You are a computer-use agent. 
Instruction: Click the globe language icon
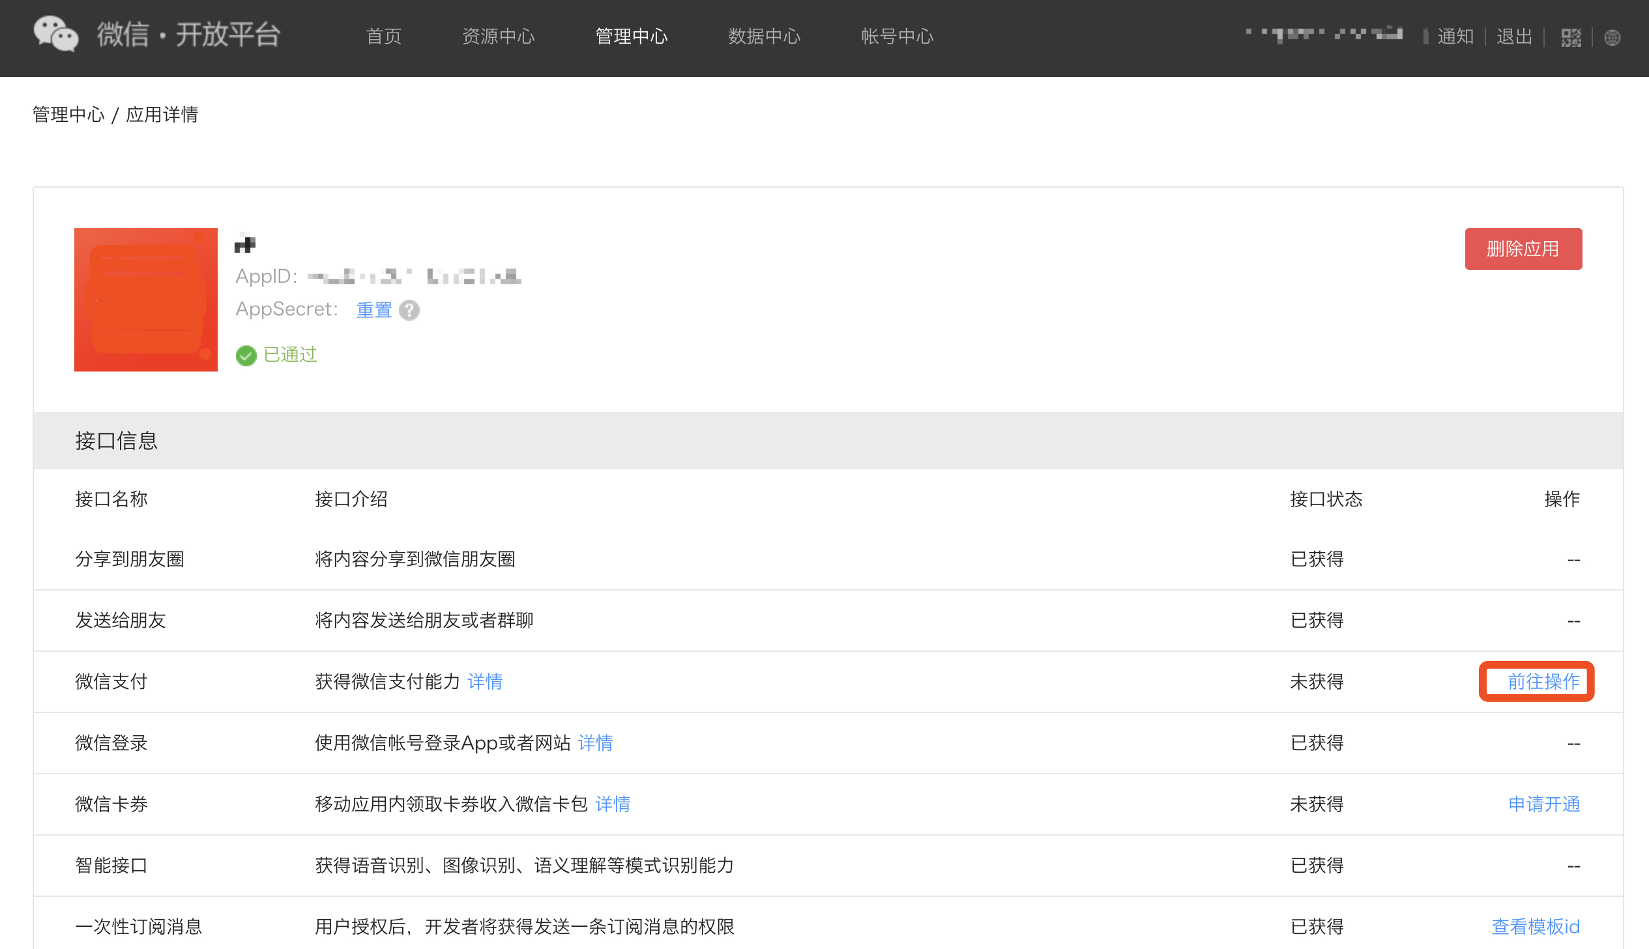1613,37
